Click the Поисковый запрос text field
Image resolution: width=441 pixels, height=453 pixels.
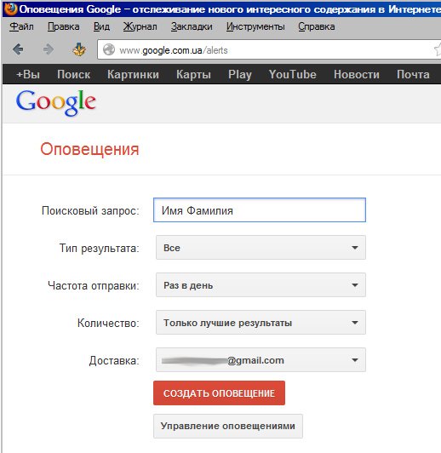pos(260,210)
